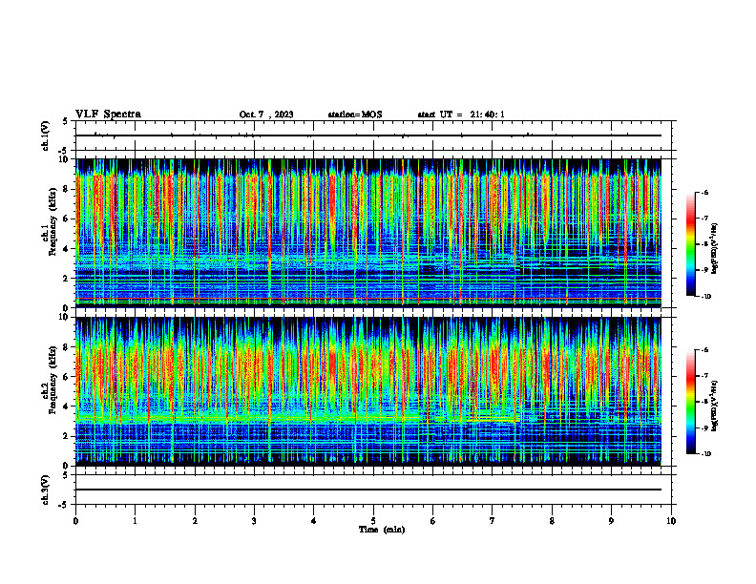Click the ch.3 voltage waveform trace
This screenshot has width=756, height=584.
368,490
